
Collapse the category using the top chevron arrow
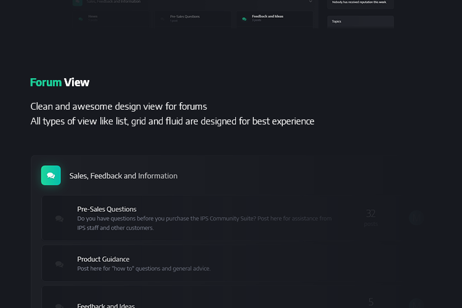point(310,1)
